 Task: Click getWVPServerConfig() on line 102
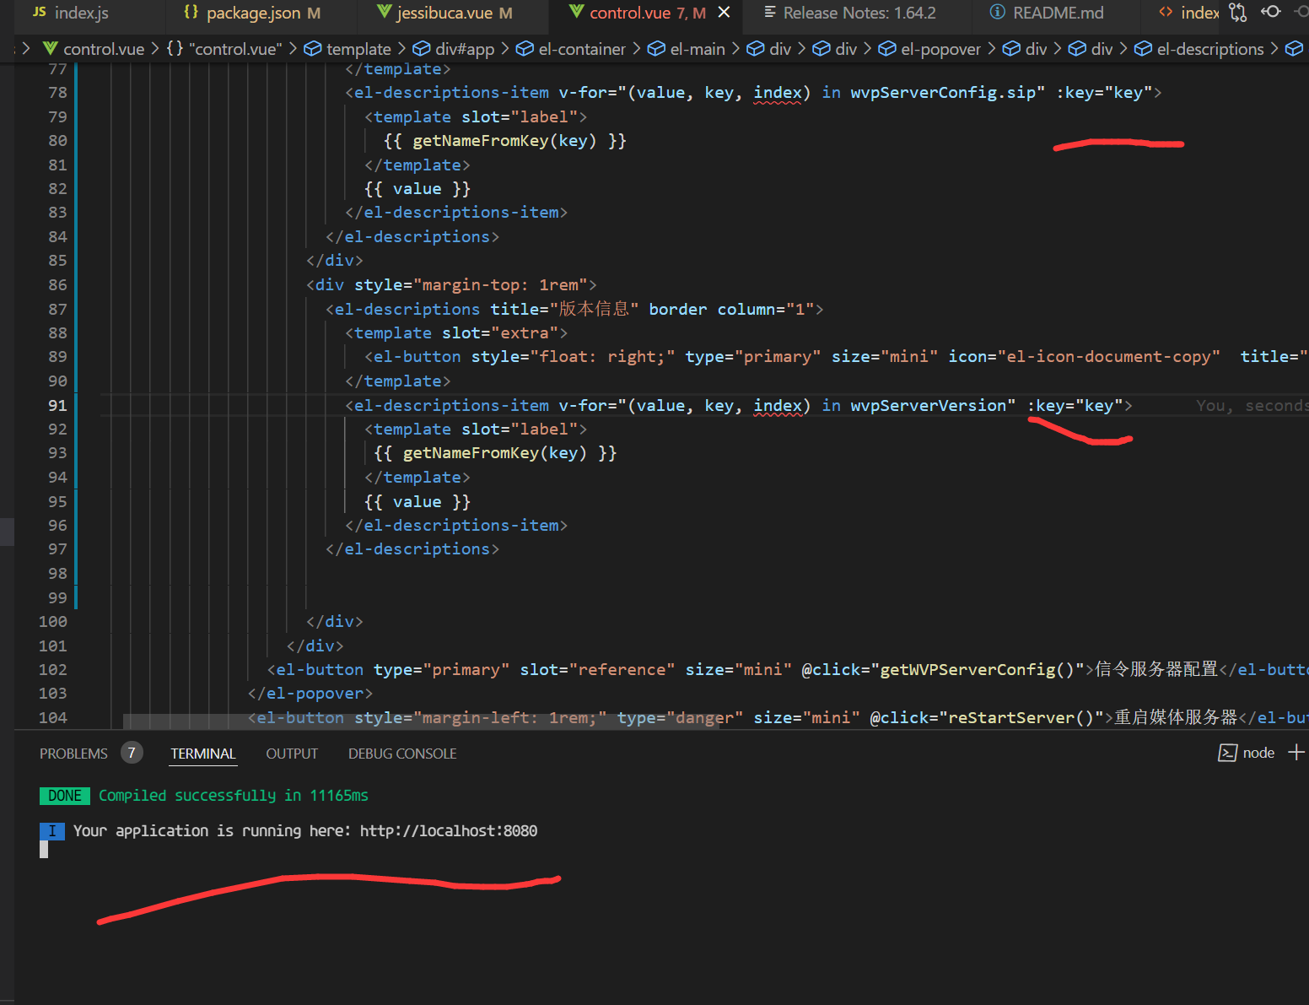(978, 669)
